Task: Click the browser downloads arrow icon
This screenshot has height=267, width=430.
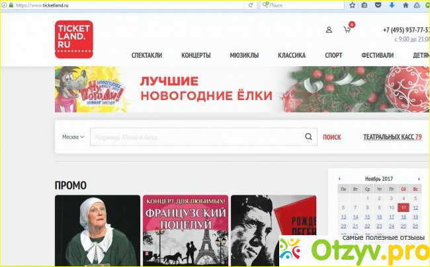Action: 392,5
